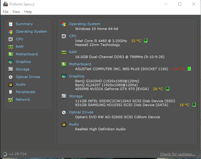Viewport: 201px width, 159px height.
Task: Open the Help menu
Action: pyautogui.click(x=28, y=12)
